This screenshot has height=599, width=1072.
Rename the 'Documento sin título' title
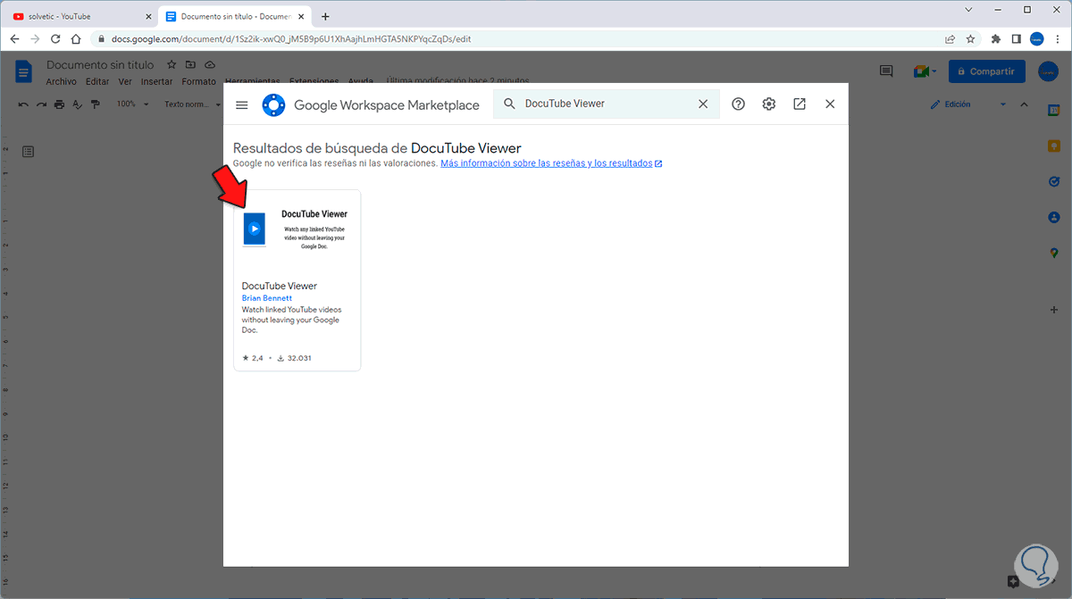coord(100,65)
